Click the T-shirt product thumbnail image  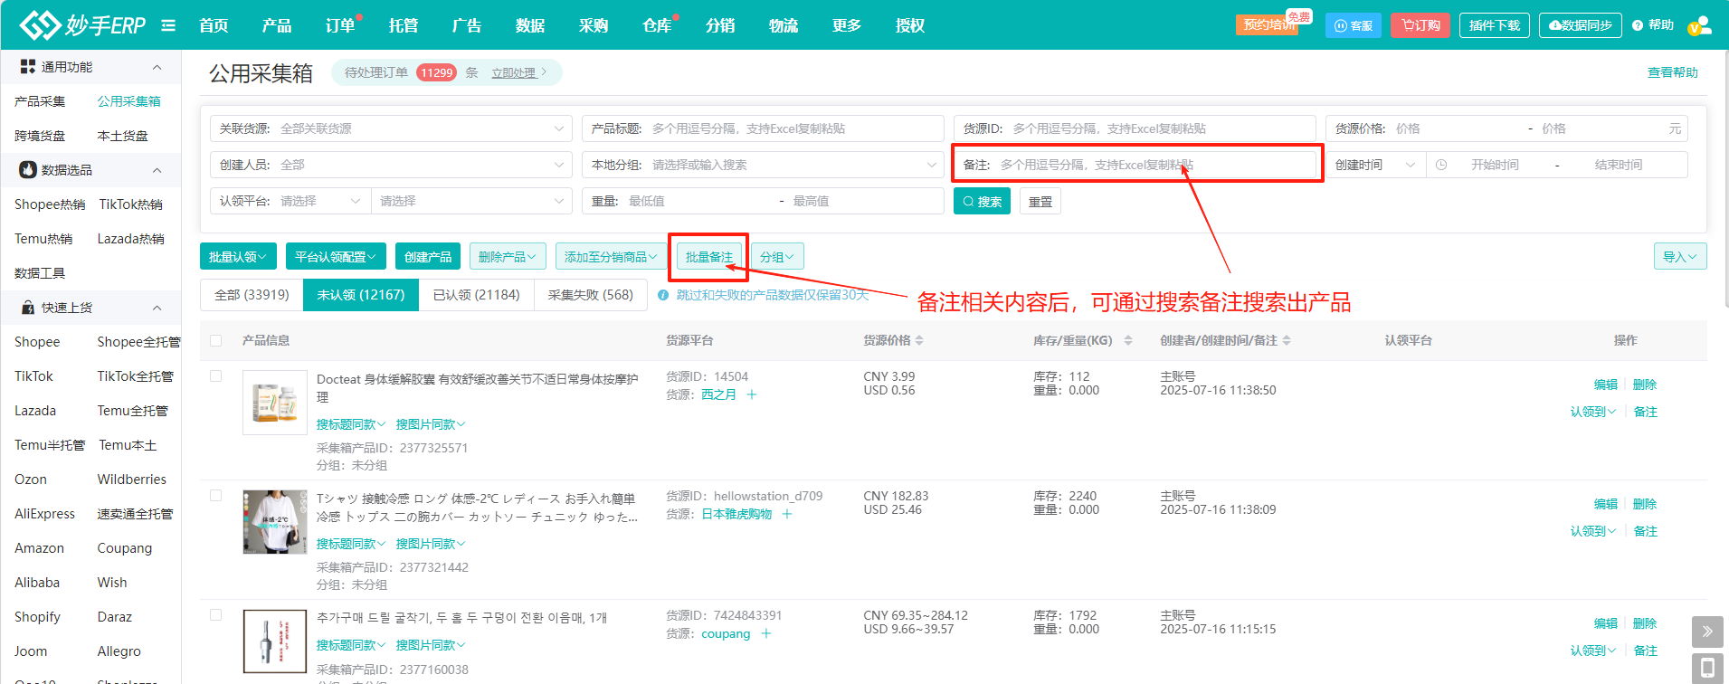click(275, 522)
